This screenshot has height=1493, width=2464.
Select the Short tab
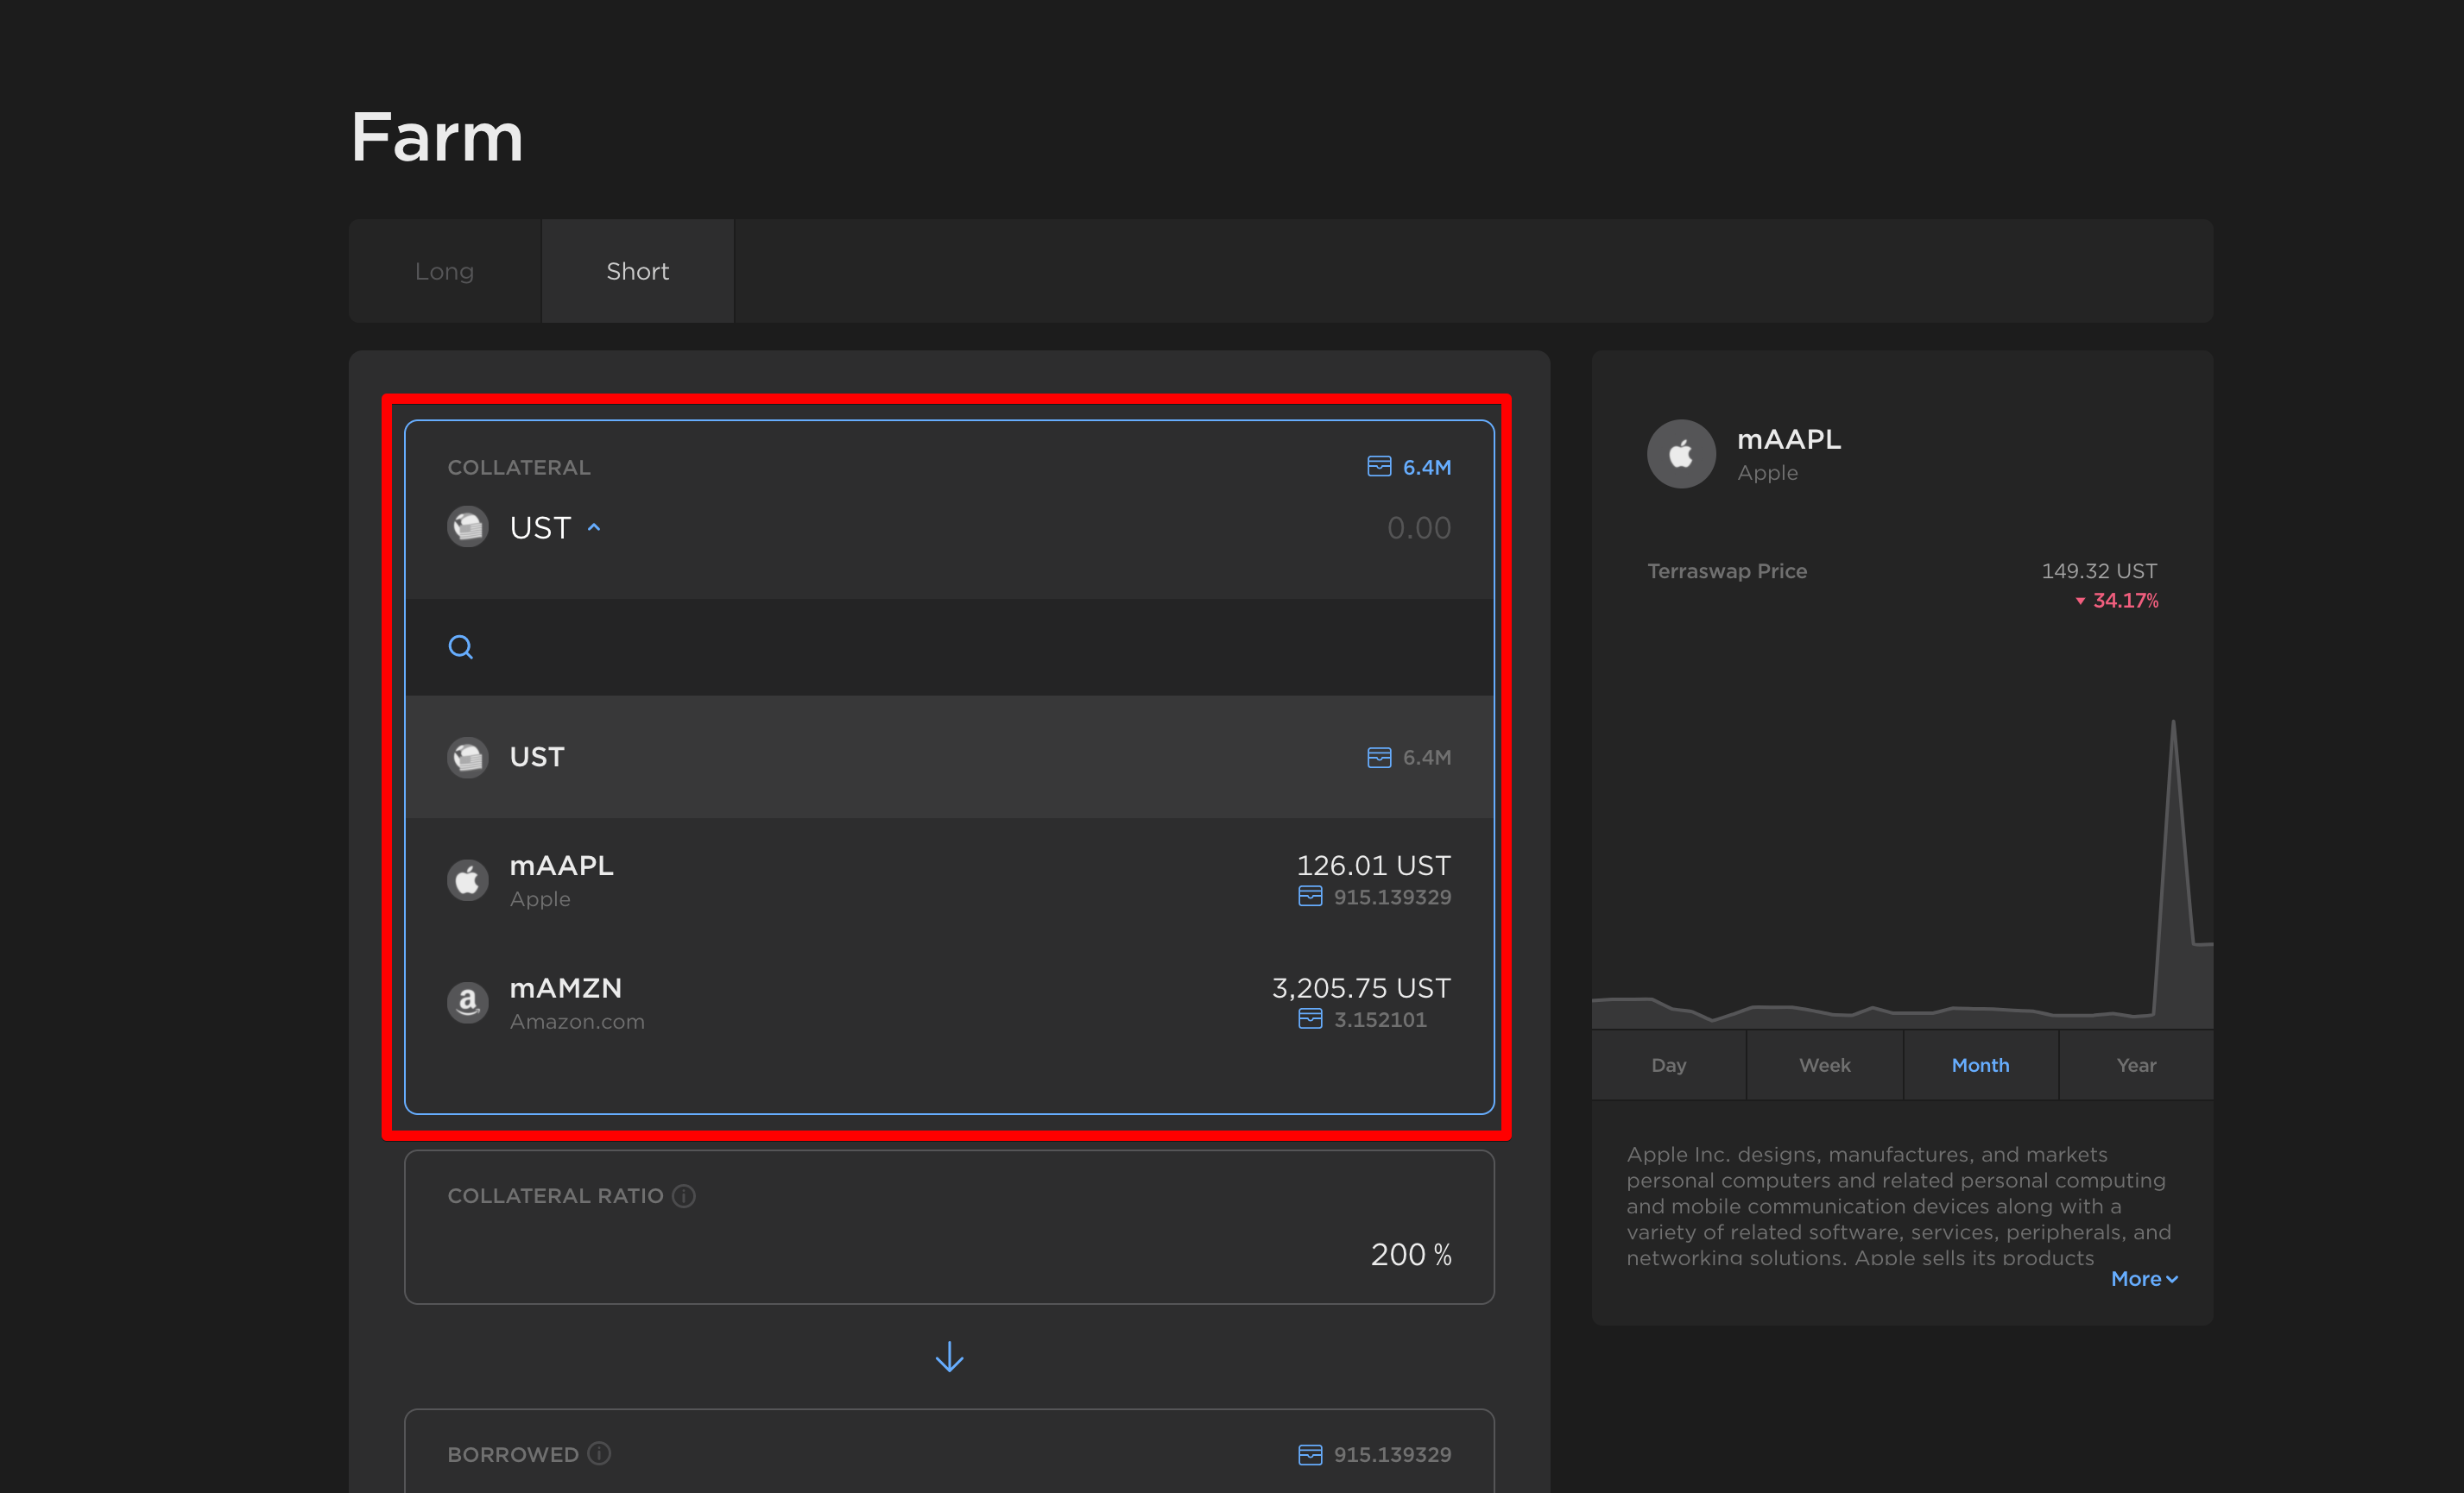tap(637, 272)
